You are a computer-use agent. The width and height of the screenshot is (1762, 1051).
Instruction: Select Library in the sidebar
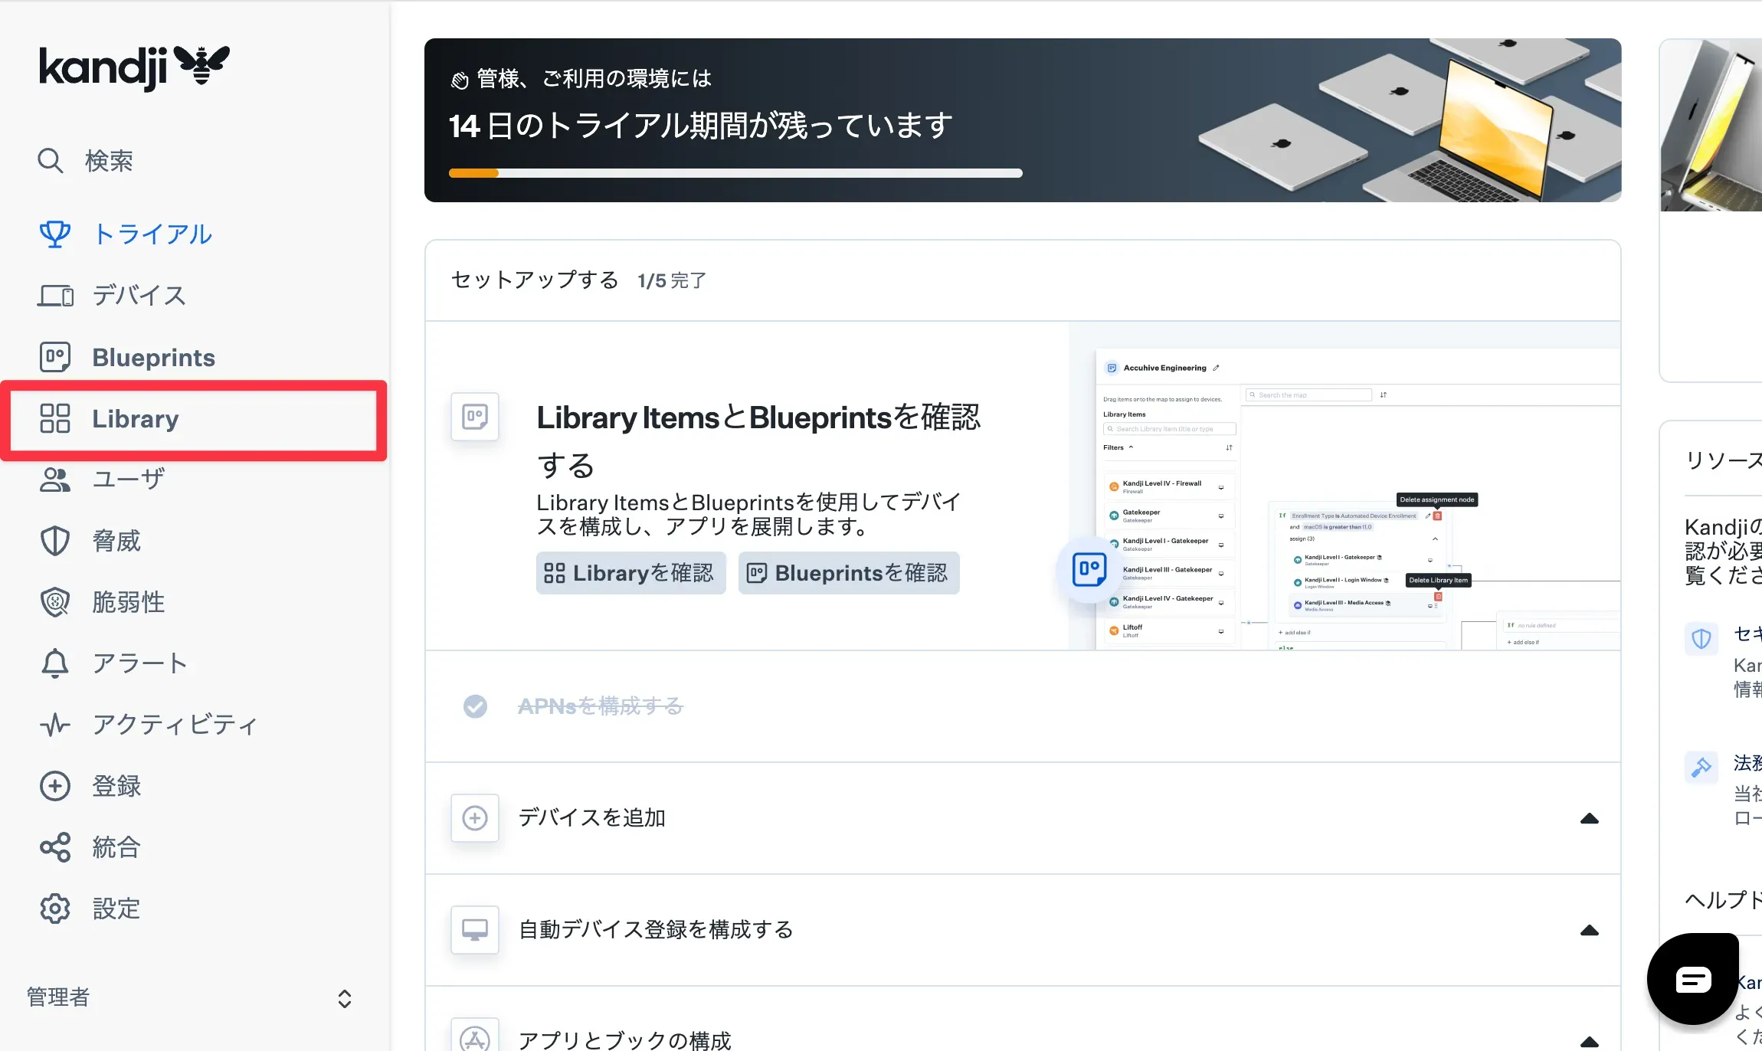click(135, 419)
